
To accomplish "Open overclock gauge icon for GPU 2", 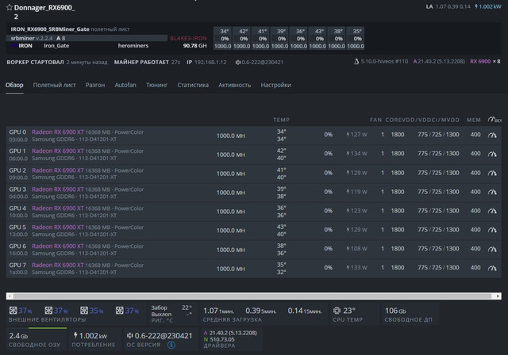I will coord(492,173).
